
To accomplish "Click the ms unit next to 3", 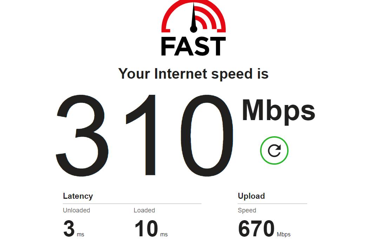I will [80, 234].
